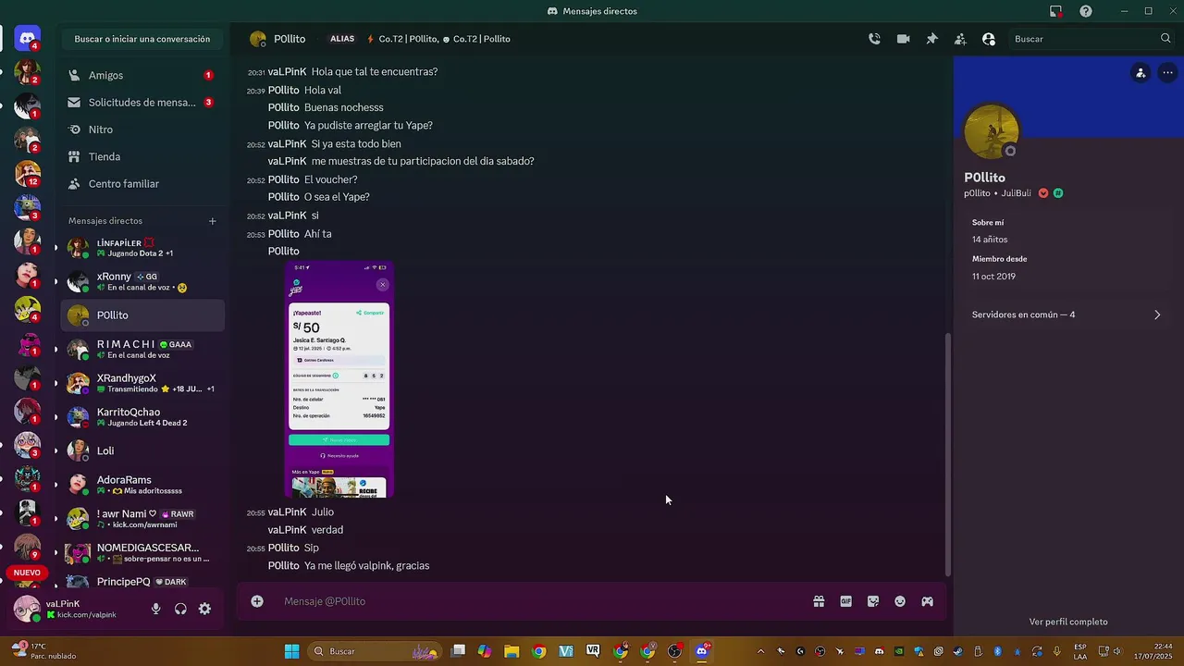Open the KarritoQchao conversation
1184x666 pixels.
142,417
